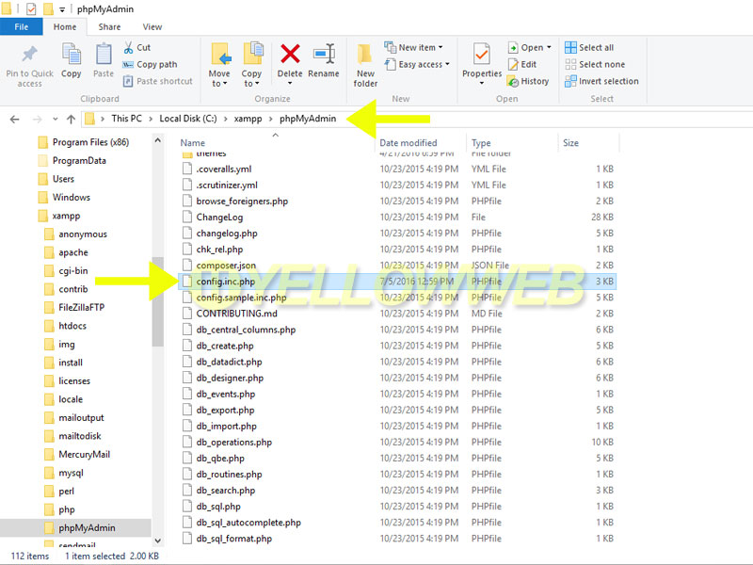Click Invert selection button

601,81
